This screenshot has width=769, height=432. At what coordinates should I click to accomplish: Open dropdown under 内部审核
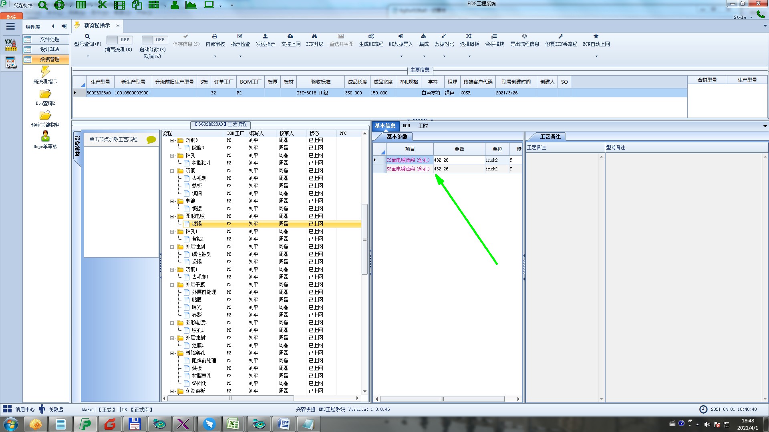click(x=215, y=56)
